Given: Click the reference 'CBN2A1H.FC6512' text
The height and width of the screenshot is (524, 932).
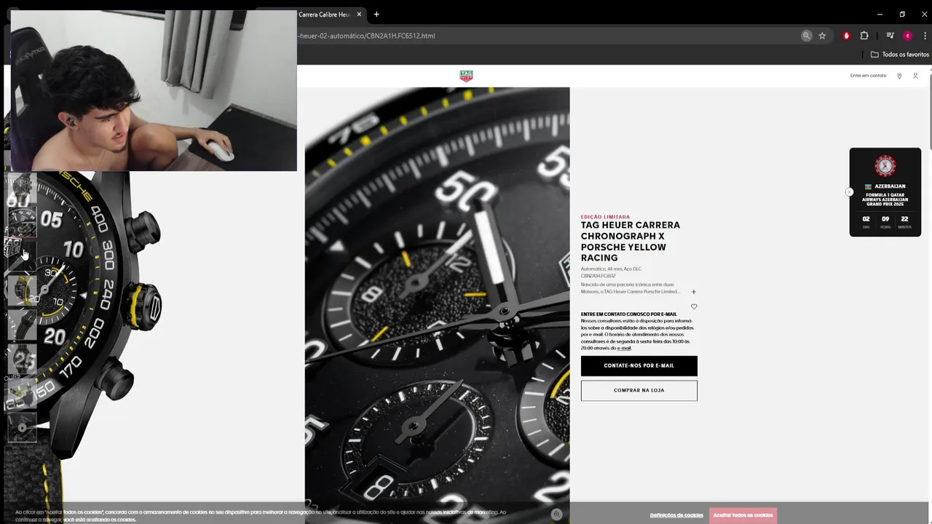Looking at the screenshot, I should point(598,276).
